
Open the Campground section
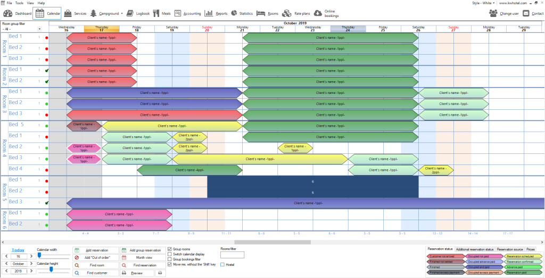[104, 13]
